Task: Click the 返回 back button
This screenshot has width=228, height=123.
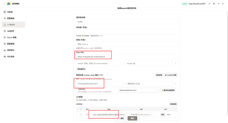Action: pyautogui.click(x=122, y=118)
